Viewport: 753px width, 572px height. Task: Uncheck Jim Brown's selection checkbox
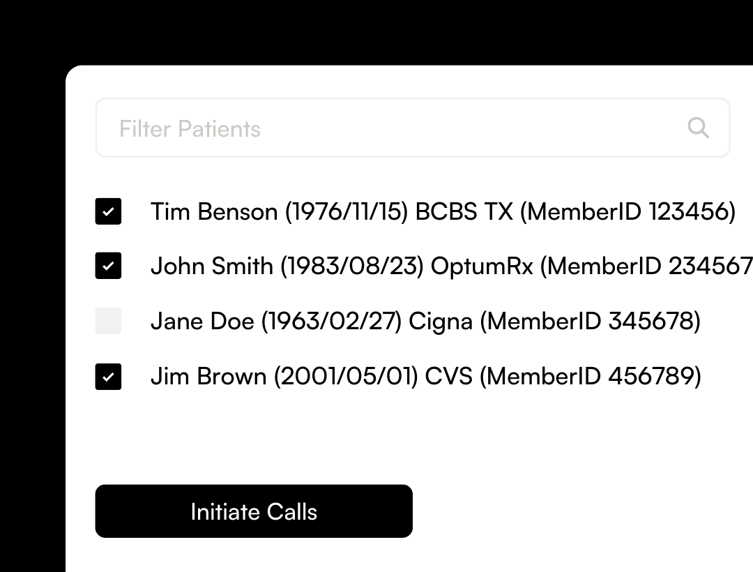(108, 375)
